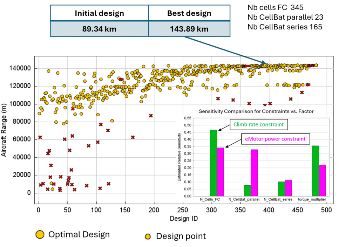359x247 pixels.
Task: Click the 'Best design' table header
Action: pyautogui.click(x=189, y=13)
